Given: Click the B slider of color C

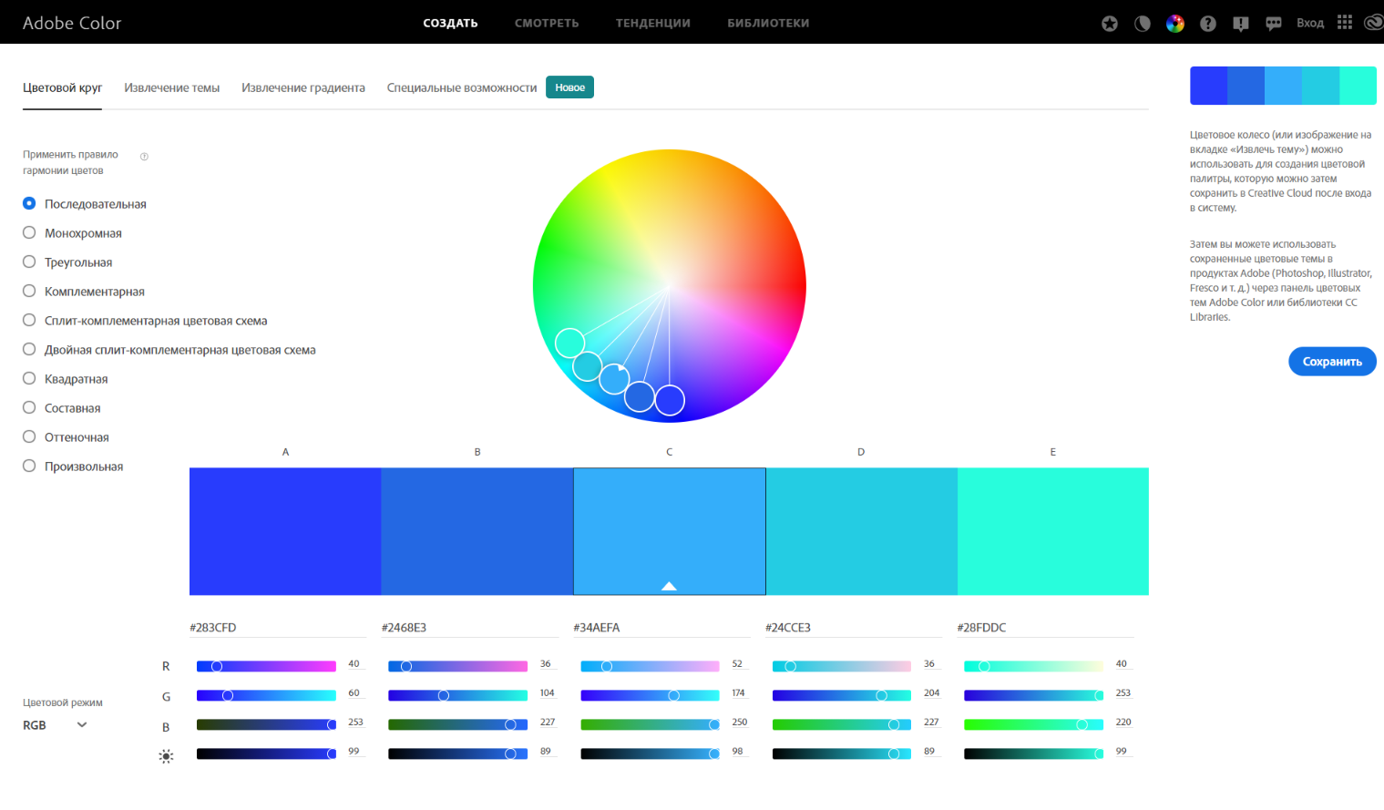Looking at the screenshot, I should point(651,724).
